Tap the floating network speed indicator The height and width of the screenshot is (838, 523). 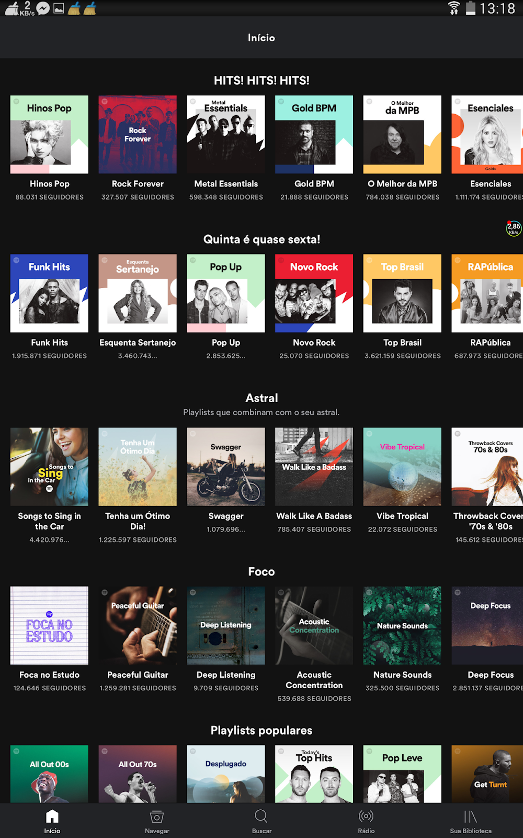(x=514, y=228)
